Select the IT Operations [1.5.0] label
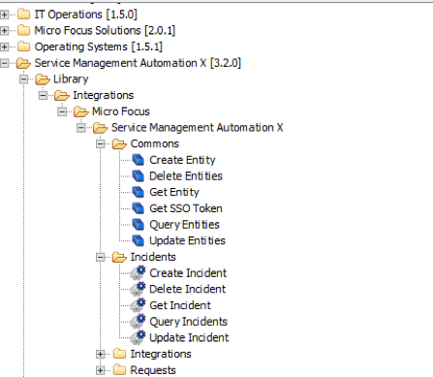 click(86, 15)
